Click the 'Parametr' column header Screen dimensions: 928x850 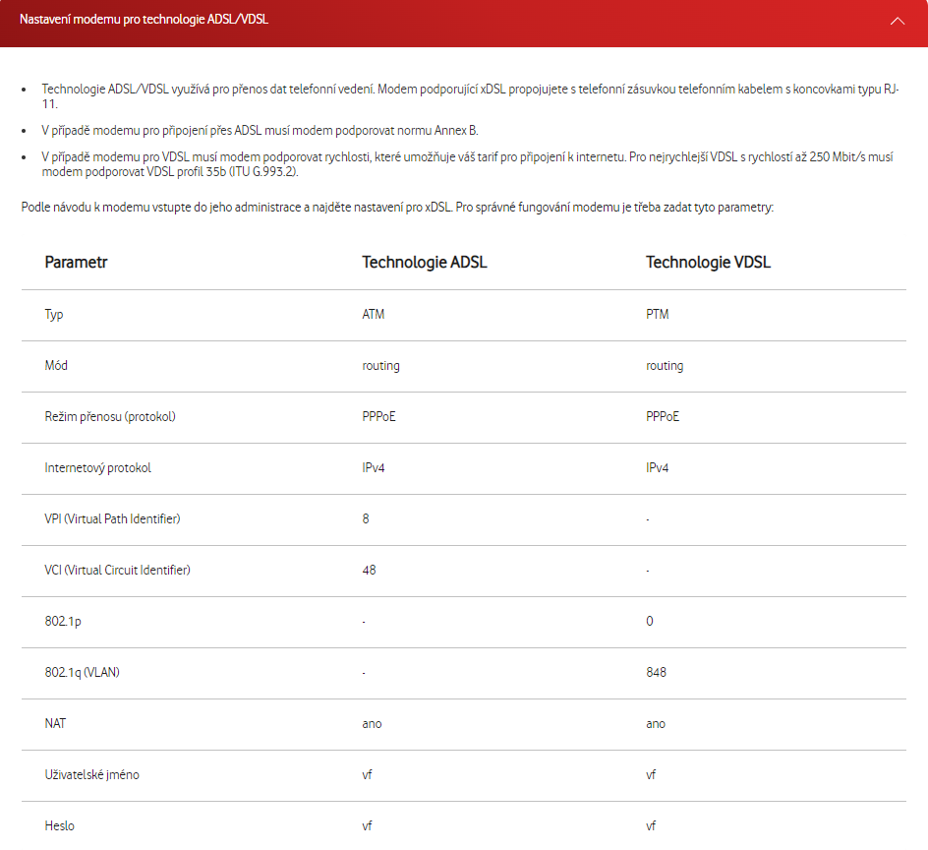click(76, 263)
